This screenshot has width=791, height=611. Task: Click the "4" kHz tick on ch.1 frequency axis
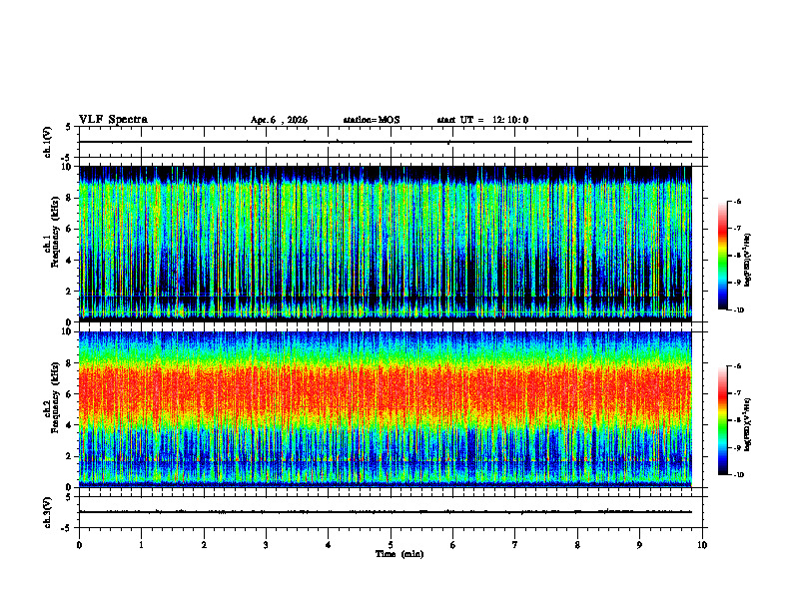(x=71, y=261)
